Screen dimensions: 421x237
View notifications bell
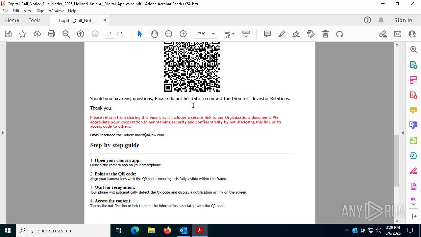[381, 20]
